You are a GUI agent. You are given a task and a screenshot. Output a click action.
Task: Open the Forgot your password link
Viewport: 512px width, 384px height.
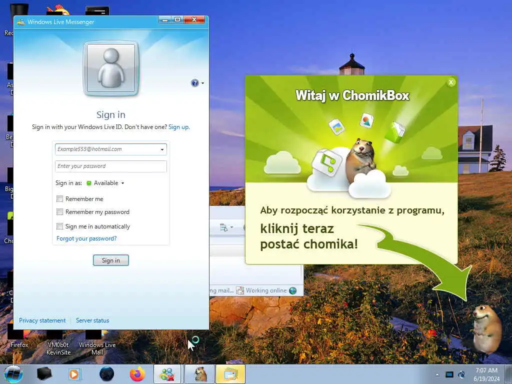86,238
